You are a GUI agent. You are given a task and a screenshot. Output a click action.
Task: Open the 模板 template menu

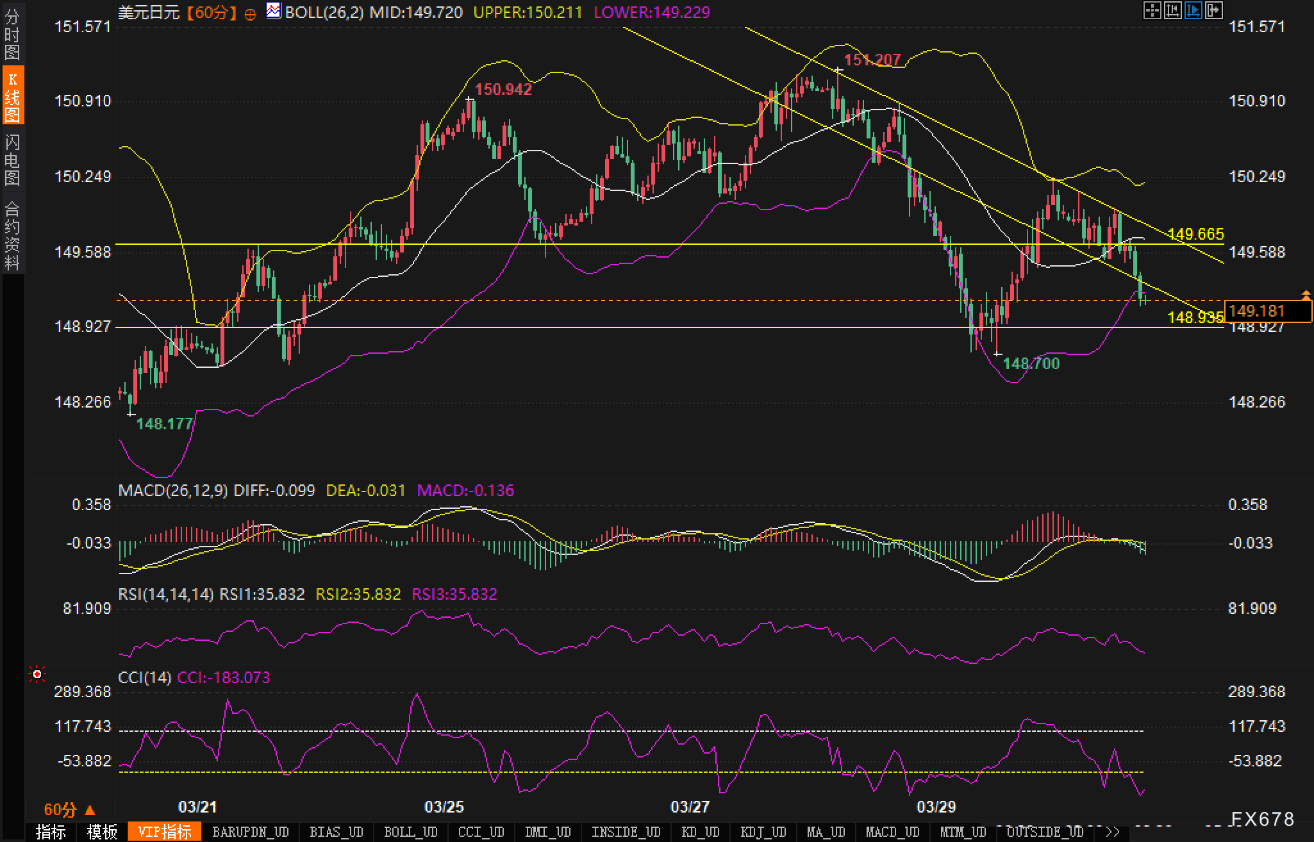point(102,832)
